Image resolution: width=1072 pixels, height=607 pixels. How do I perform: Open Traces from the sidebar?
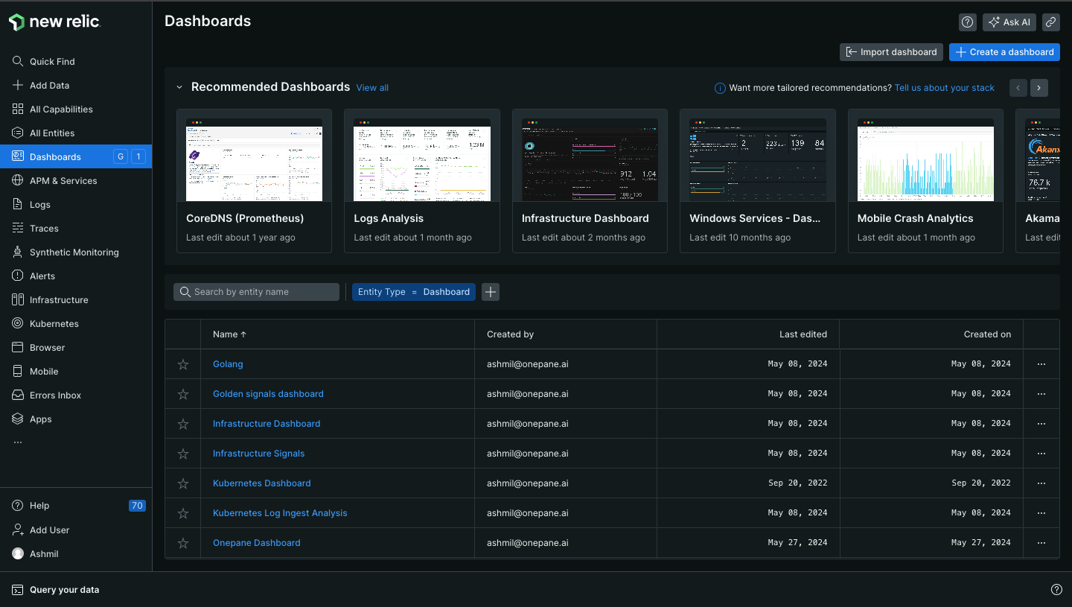pyautogui.click(x=76, y=229)
